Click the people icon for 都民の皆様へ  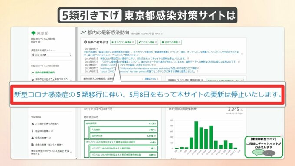tap(33, 138)
